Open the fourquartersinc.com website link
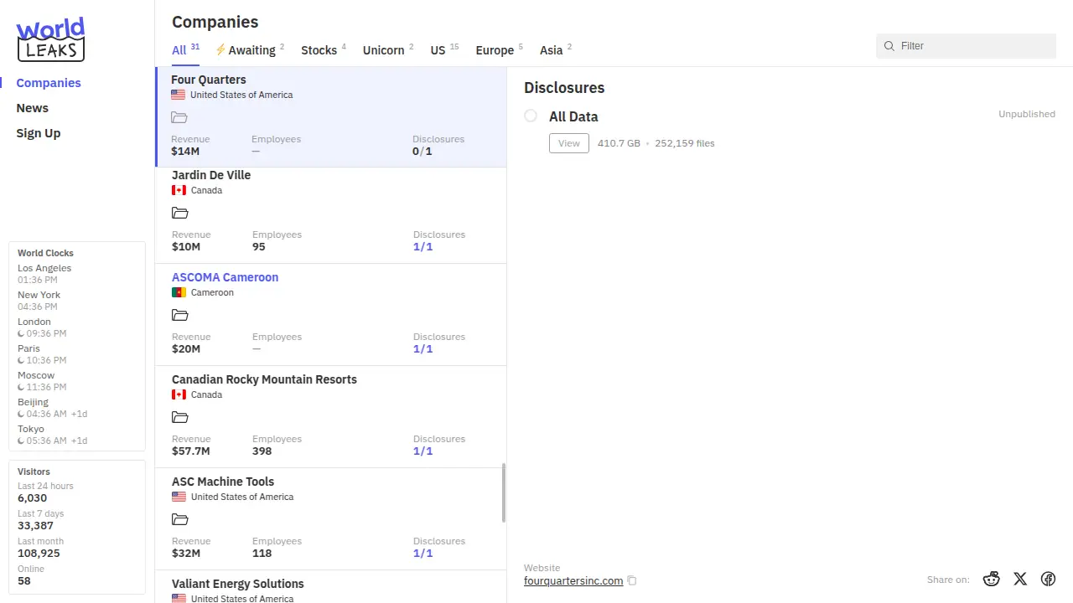 point(573,581)
